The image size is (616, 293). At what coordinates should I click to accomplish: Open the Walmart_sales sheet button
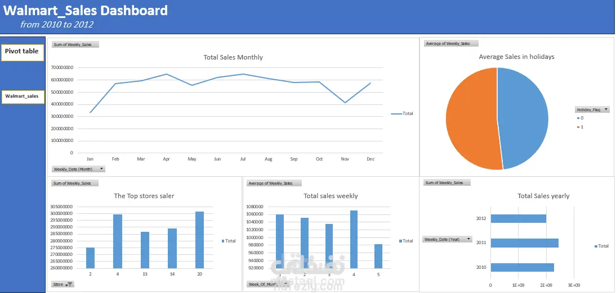coord(23,97)
